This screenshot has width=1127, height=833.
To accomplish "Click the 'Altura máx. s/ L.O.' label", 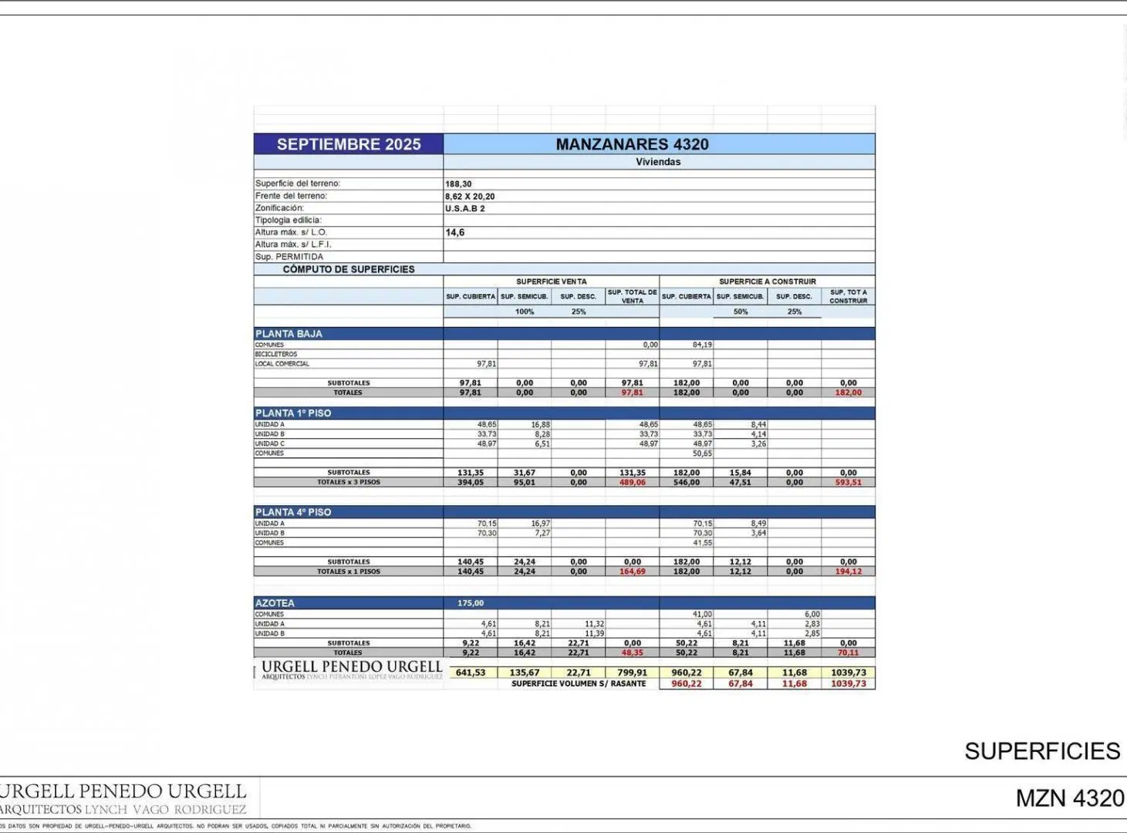I will tap(292, 232).
